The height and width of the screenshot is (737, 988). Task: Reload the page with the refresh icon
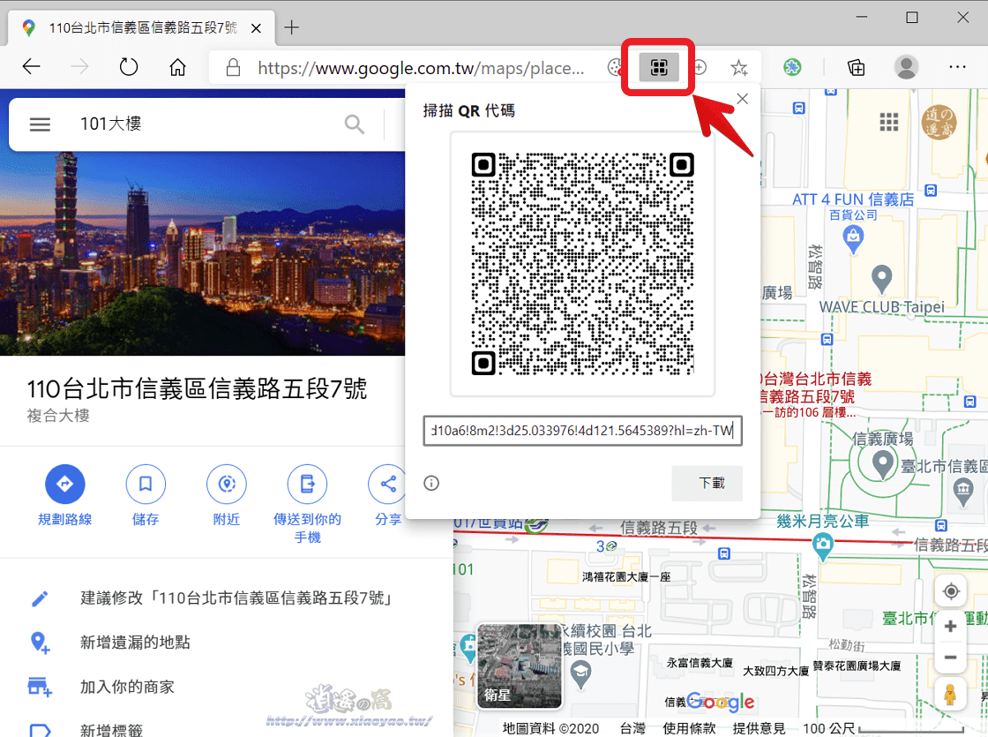tap(129, 66)
